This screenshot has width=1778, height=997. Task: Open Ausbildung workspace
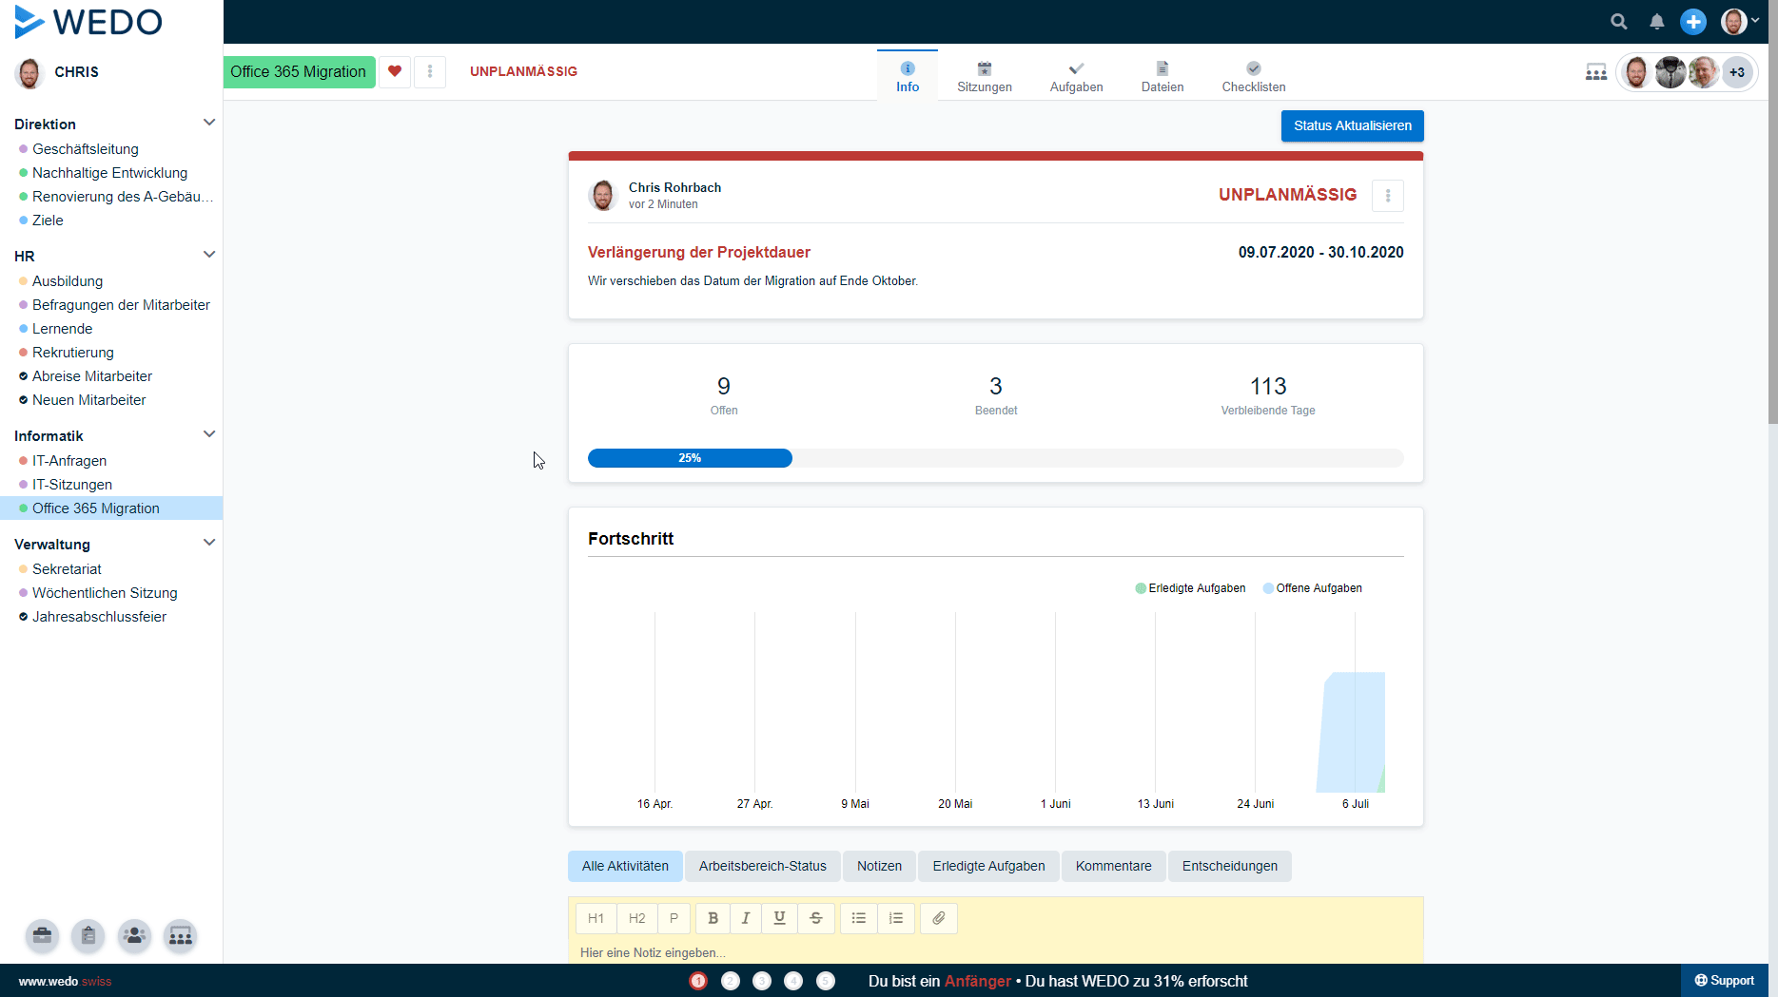pyautogui.click(x=68, y=281)
